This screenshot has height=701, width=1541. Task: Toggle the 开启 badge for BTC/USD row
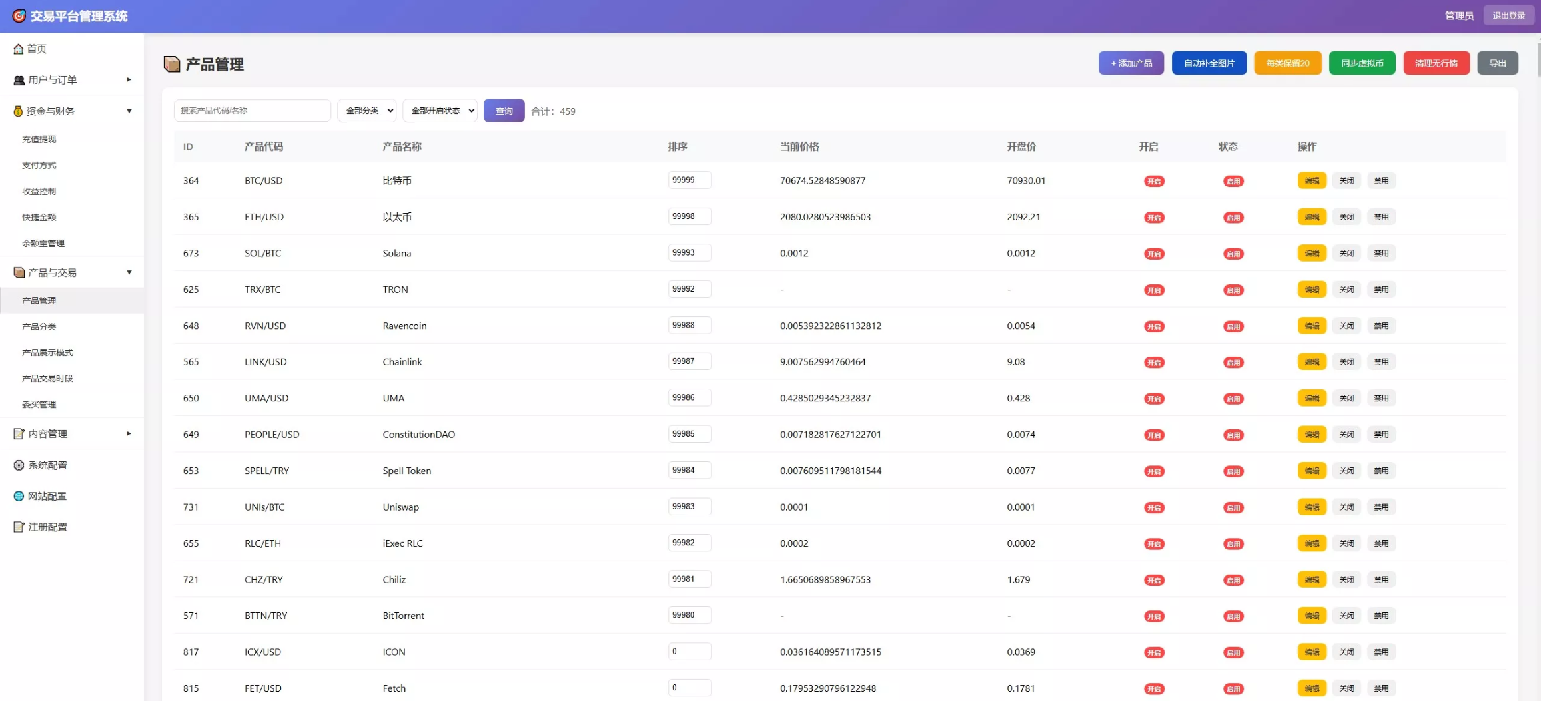[1153, 181]
